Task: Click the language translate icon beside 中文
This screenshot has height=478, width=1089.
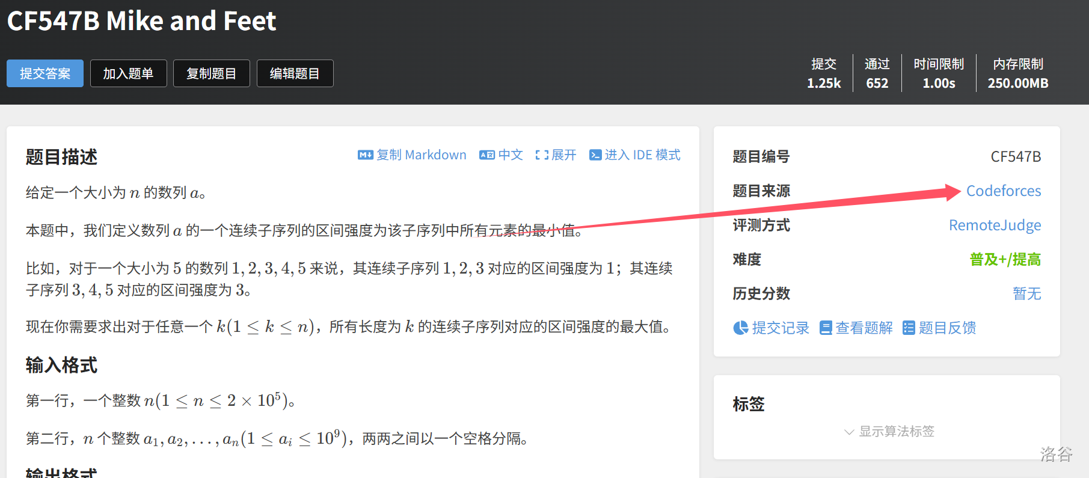Action: [x=486, y=155]
